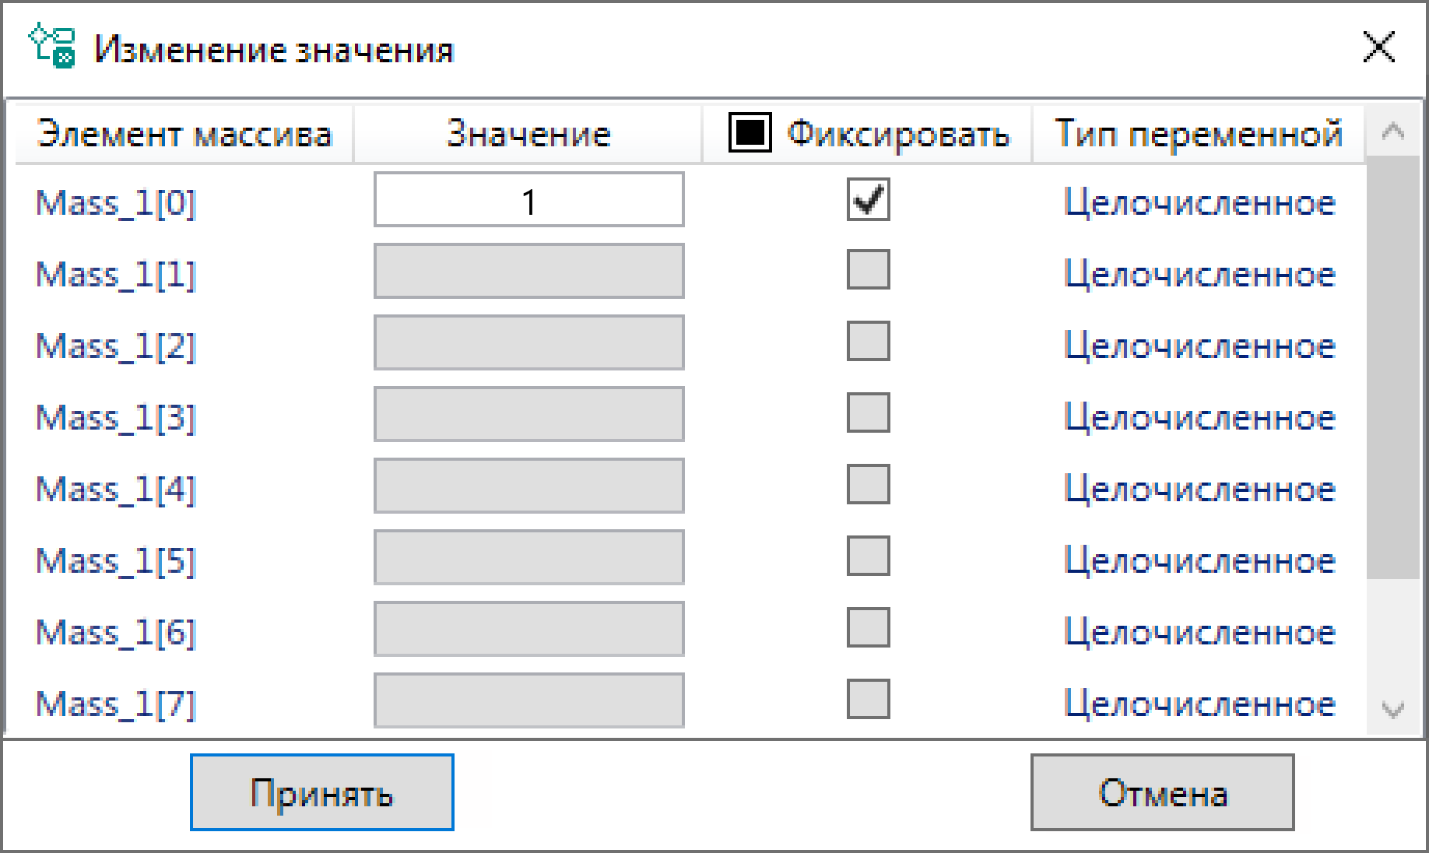Image resolution: width=1429 pixels, height=853 pixels.
Task: Toggle the Фиксировать header checkbox
Action: click(750, 132)
